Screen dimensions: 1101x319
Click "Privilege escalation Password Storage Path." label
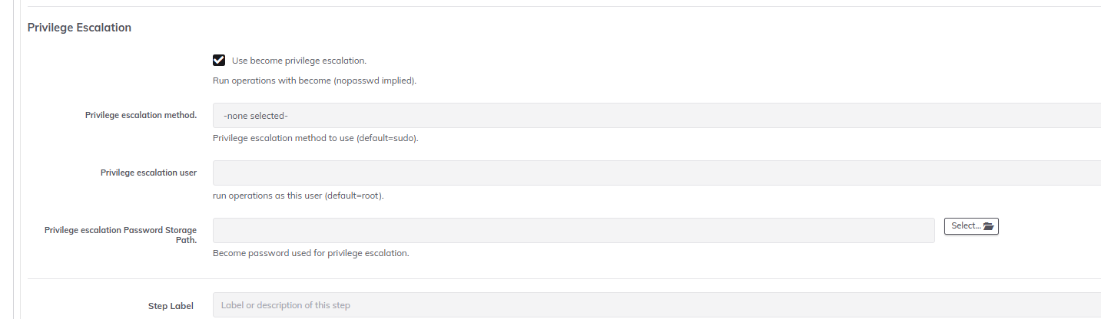point(121,235)
